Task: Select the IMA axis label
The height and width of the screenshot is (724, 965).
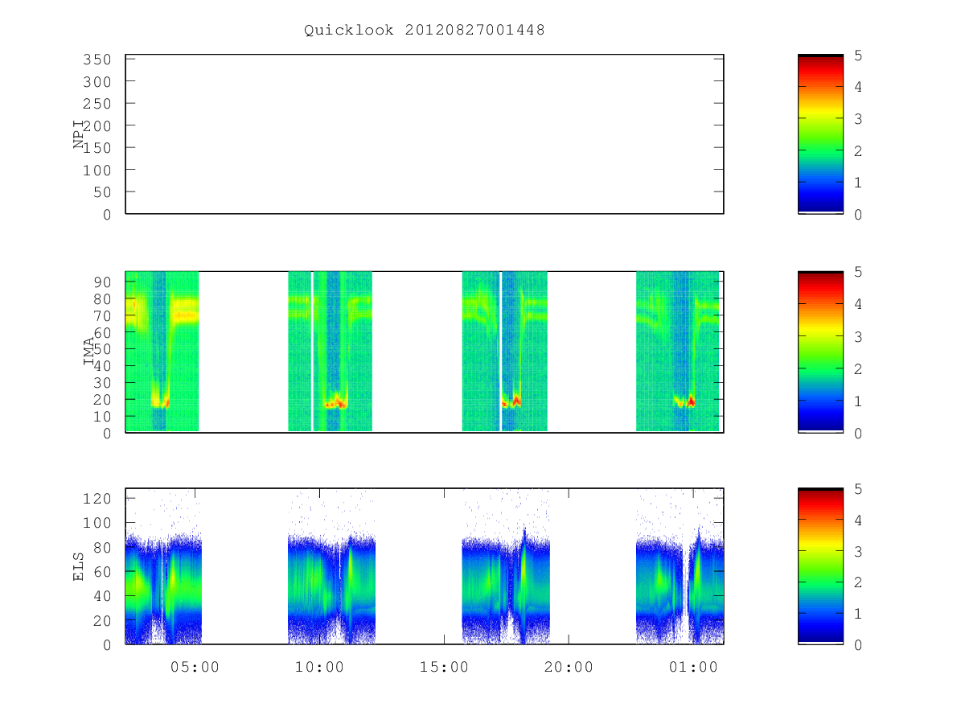Action: 88,352
